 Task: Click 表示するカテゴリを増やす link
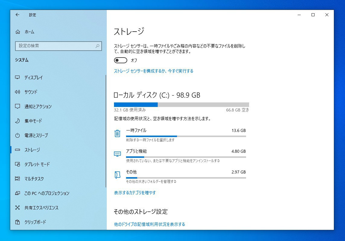135,193
